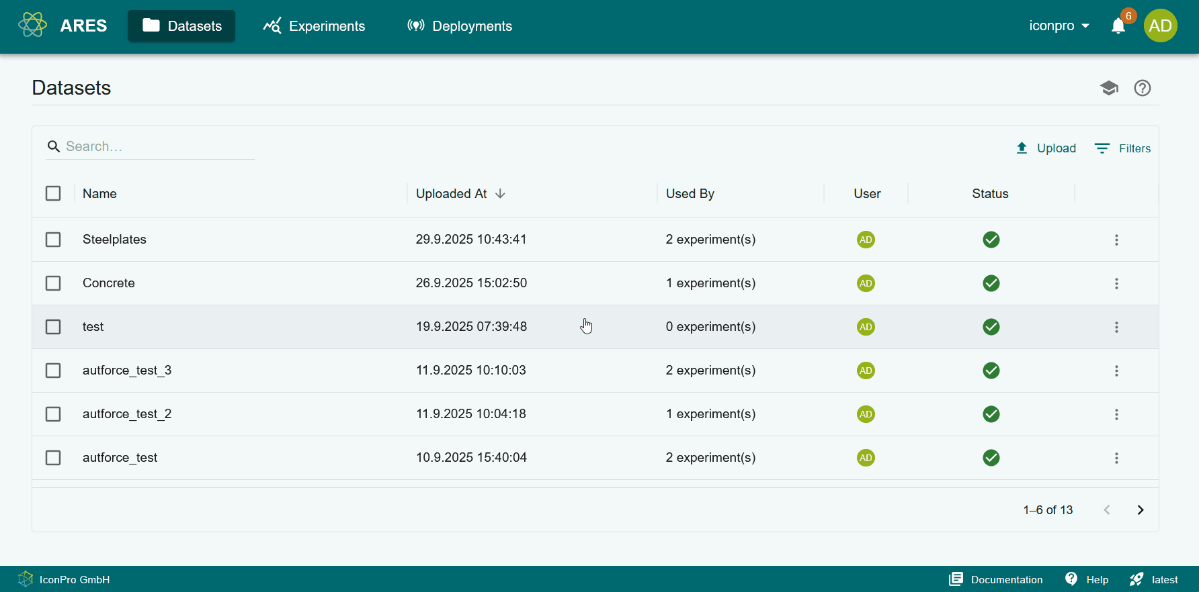The width and height of the screenshot is (1199, 592).
Task: Select the Steelplates dataset checkbox
Action: click(x=53, y=240)
